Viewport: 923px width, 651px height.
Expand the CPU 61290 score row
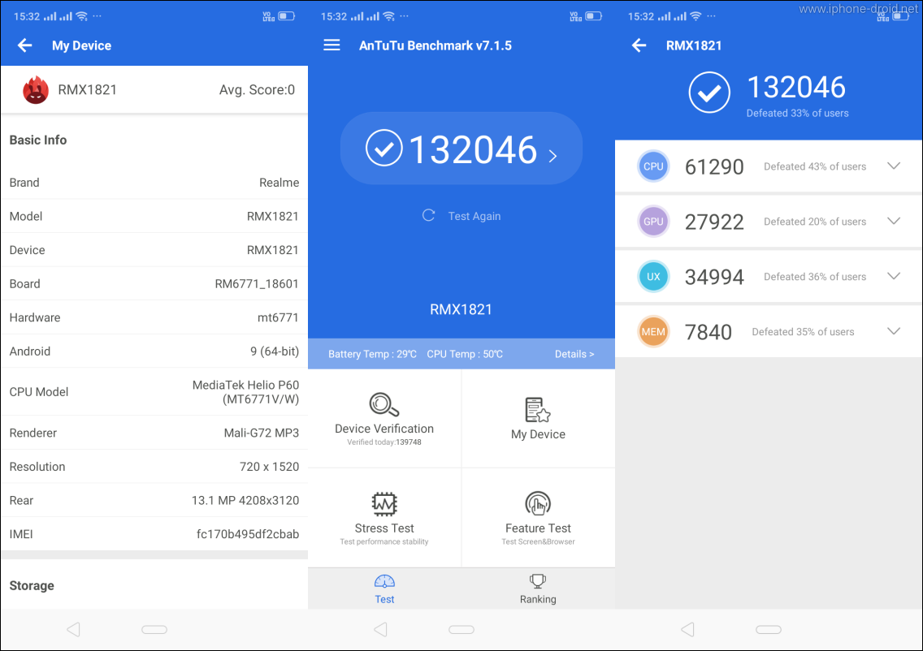[x=894, y=166]
